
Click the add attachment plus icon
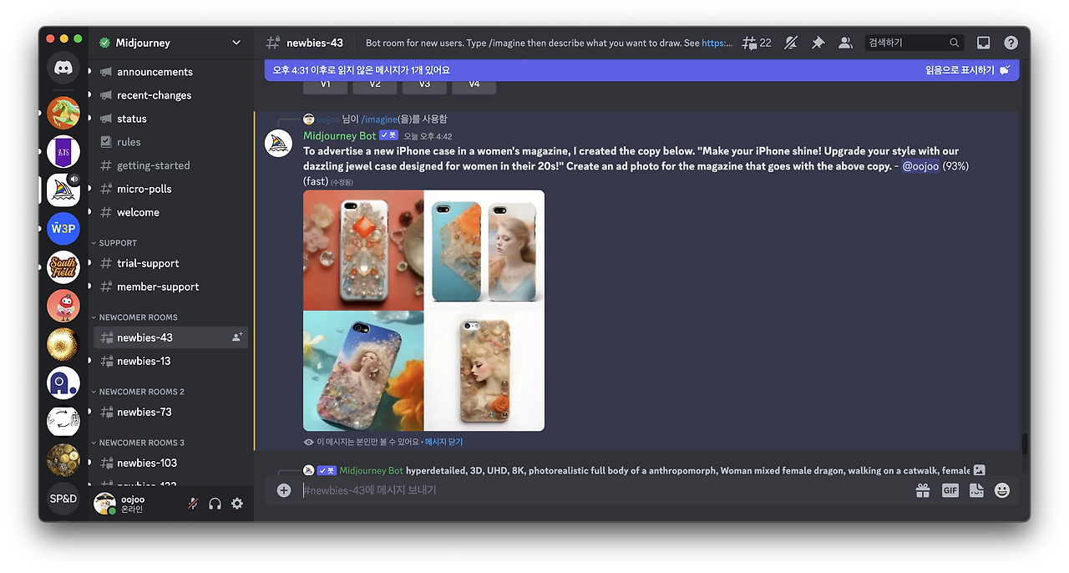click(x=284, y=490)
